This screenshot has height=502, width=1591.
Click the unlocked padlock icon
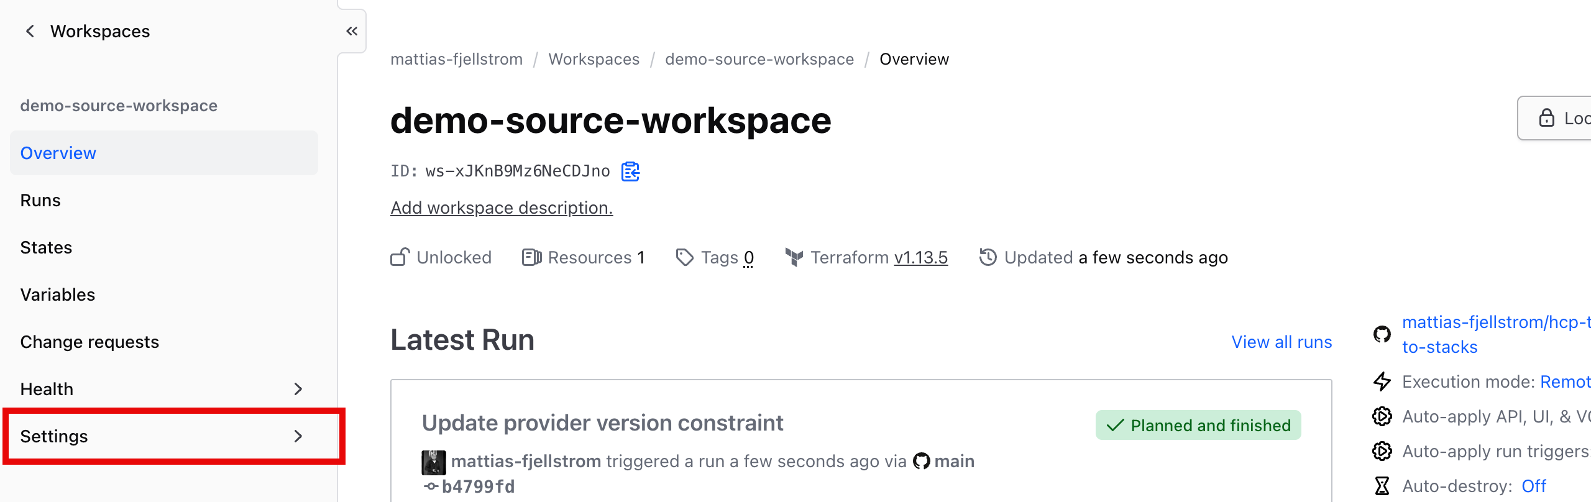pos(400,257)
